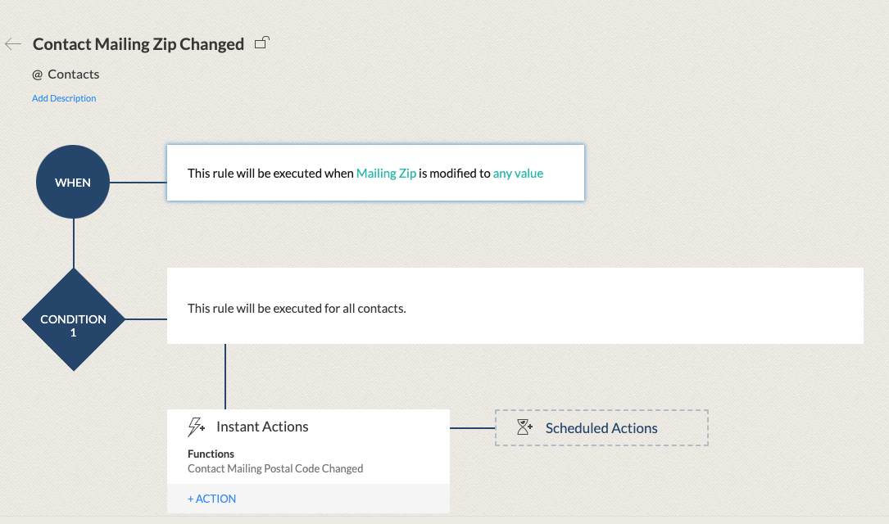Image resolution: width=889 pixels, height=524 pixels.
Task: Open the Contact Mailing Postal Code Changed function
Action: [x=275, y=469]
